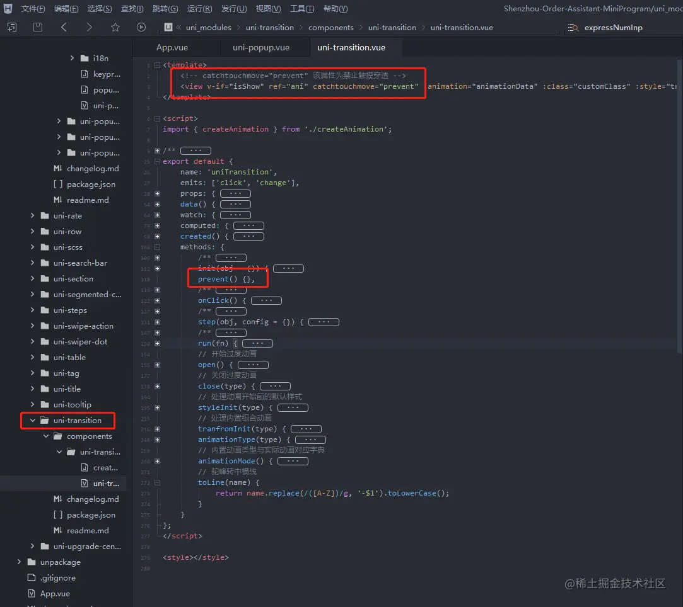
Task: Unfold the props block fold marker
Action: (157, 193)
